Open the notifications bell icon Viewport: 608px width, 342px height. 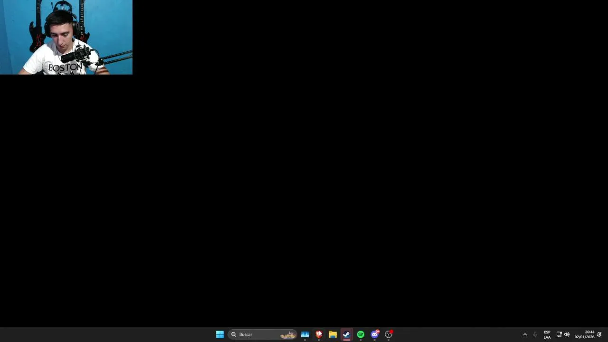point(599,334)
